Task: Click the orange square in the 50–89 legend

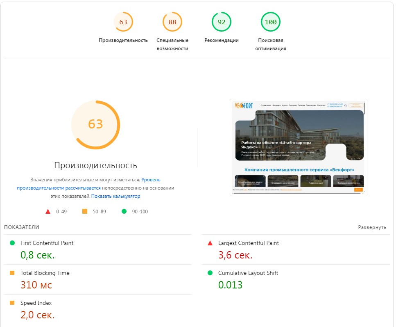Action: pos(85,212)
